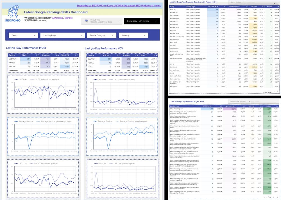Expand the Country dropdown
281x200 pixels.
pyautogui.click(x=133, y=35)
